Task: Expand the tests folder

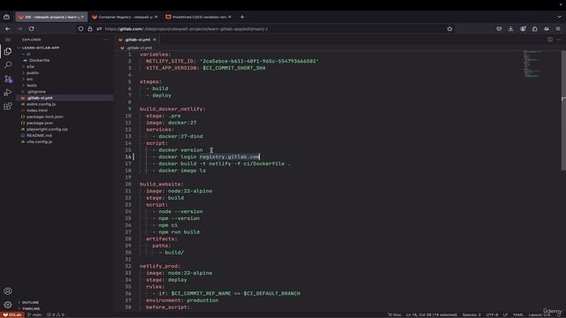Action: click(32, 86)
